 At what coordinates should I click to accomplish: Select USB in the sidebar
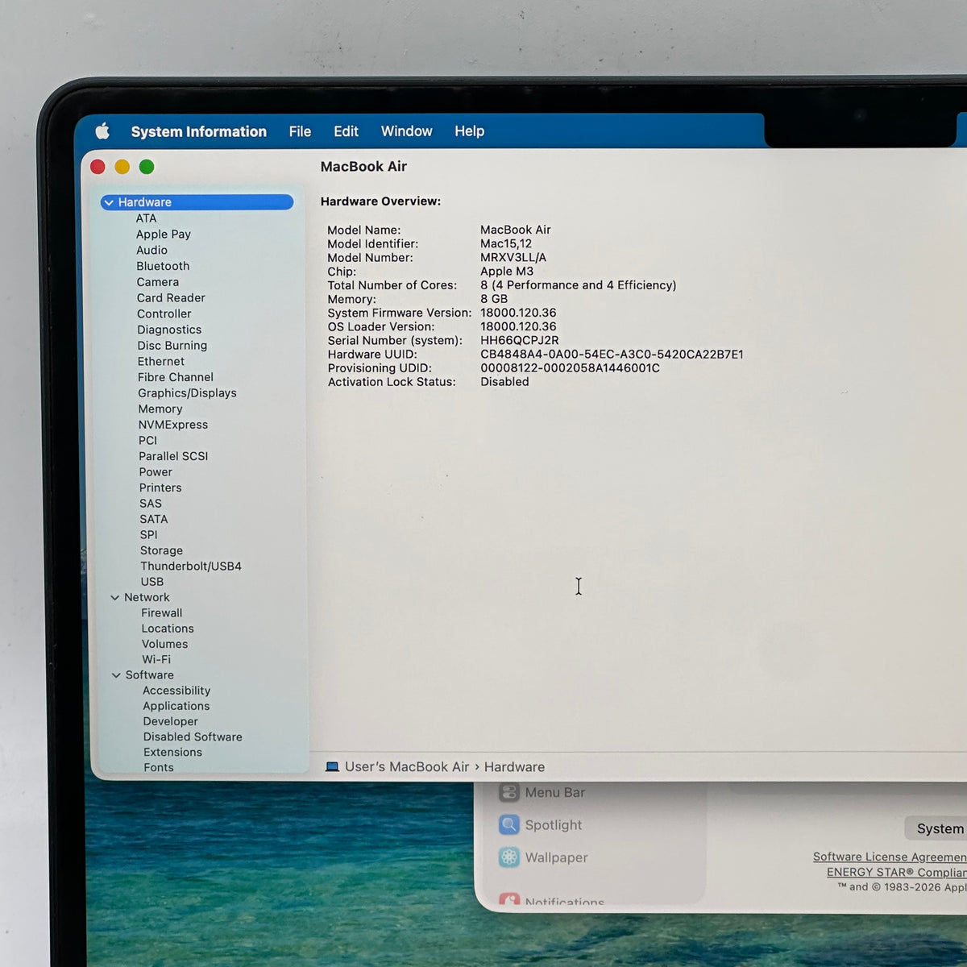coord(152,582)
